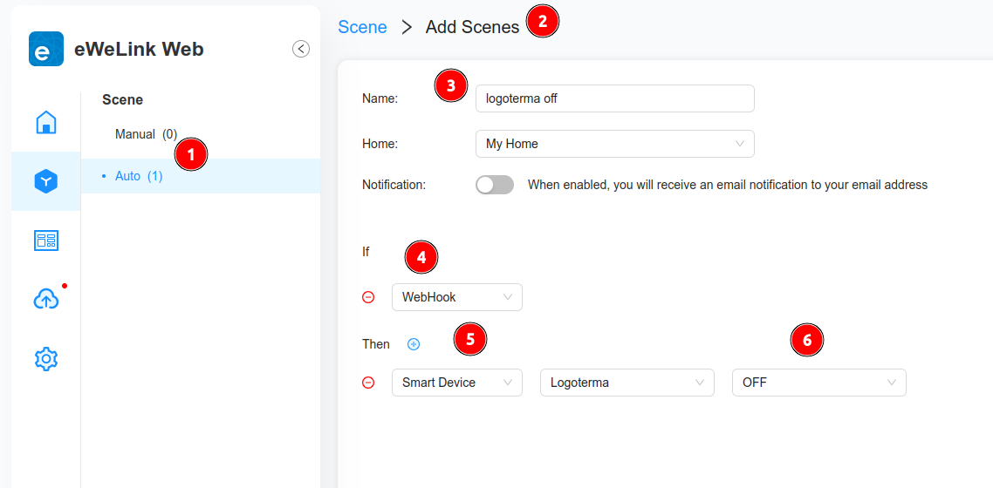
Task: Click the Then section label
Action: pyautogui.click(x=375, y=344)
